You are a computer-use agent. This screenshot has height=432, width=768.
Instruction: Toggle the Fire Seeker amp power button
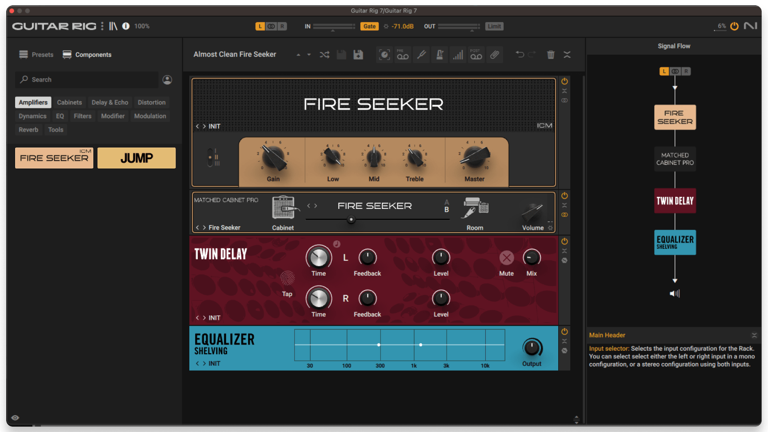point(564,81)
